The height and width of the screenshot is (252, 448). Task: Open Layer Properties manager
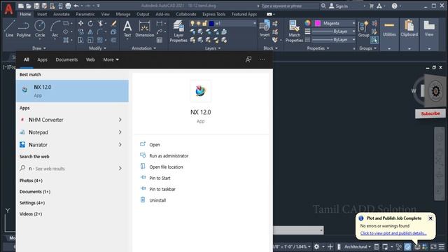coord(178,31)
